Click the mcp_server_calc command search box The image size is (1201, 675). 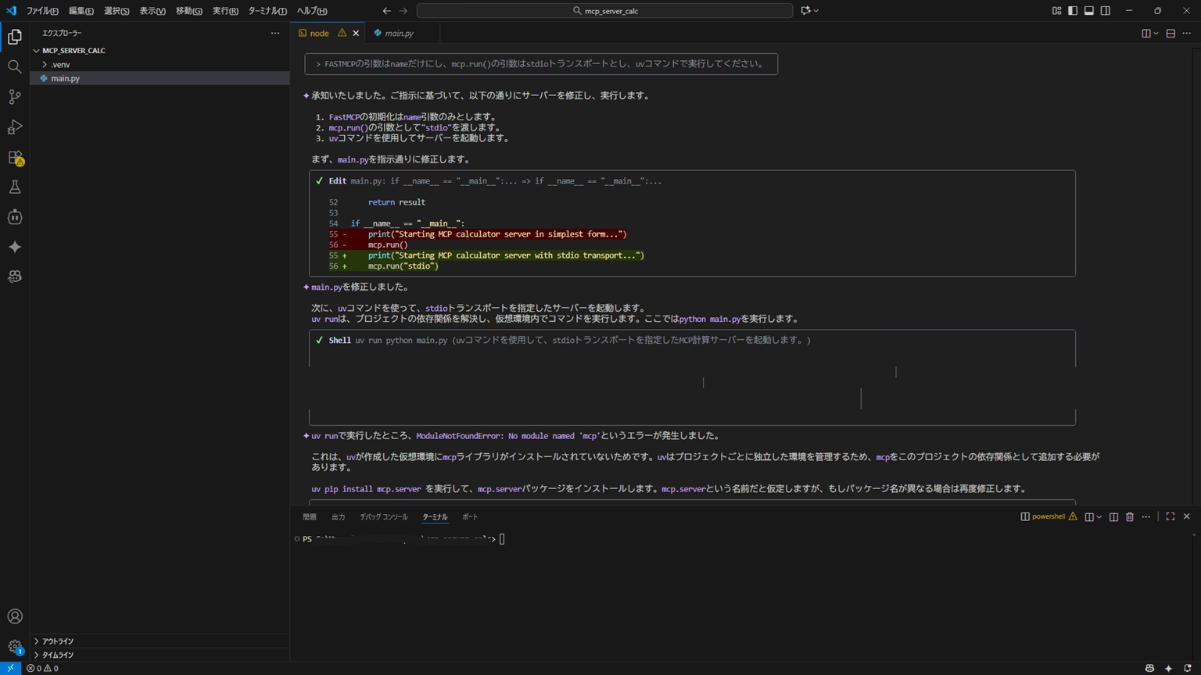pyautogui.click(x=604, y=11)
